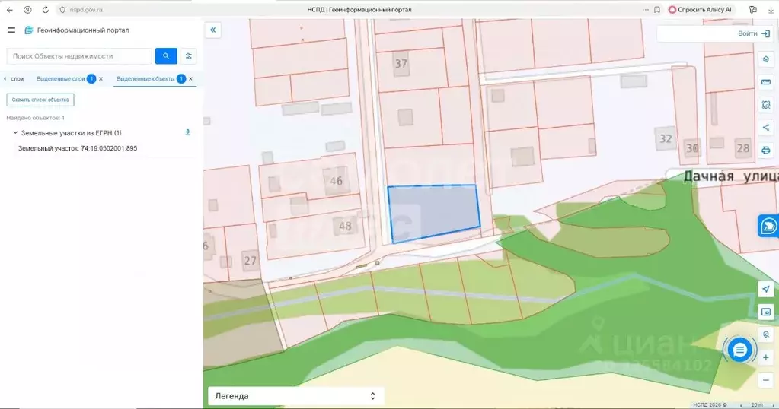Image resolution: width=779 pixels, height=409 pixels.
Task: Open the chat assistant bubble
Action: pyautogui.click(x=739, y=350)
